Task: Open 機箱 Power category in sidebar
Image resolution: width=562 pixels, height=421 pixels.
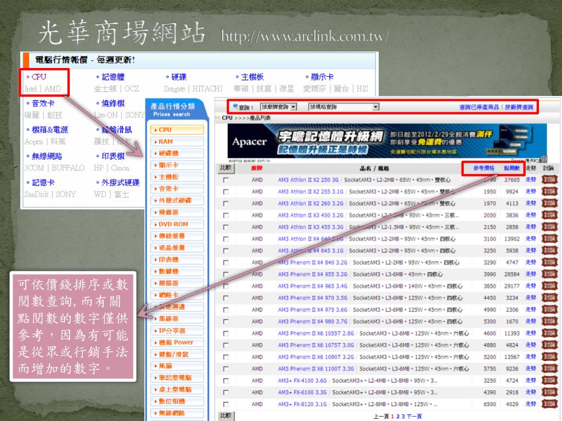Action: [177, 342]
